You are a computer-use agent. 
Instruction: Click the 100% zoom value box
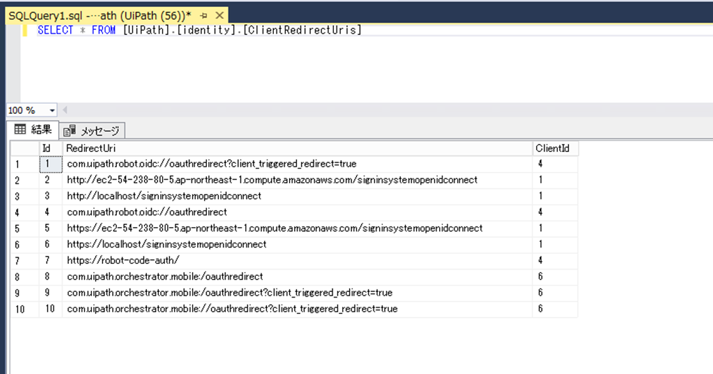25,110
